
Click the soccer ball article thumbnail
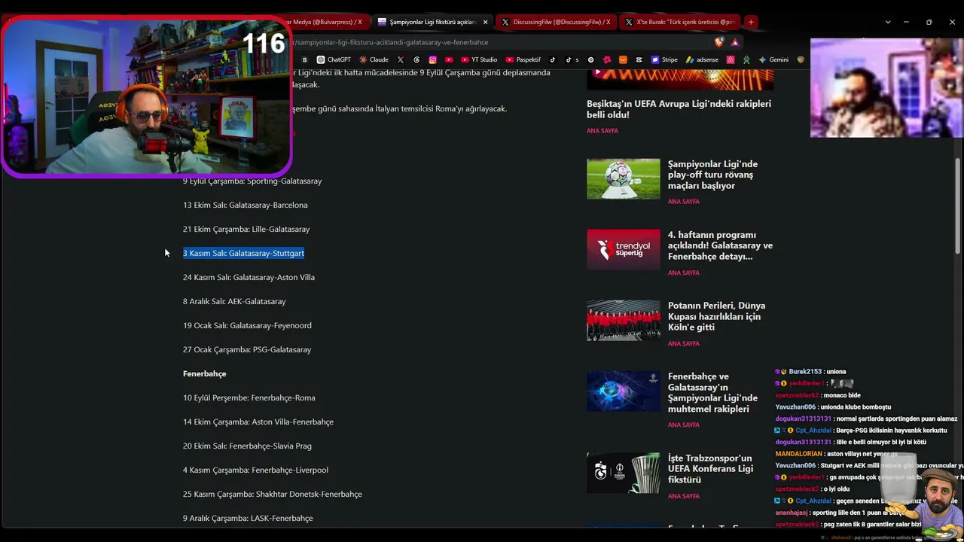(623, 178)
